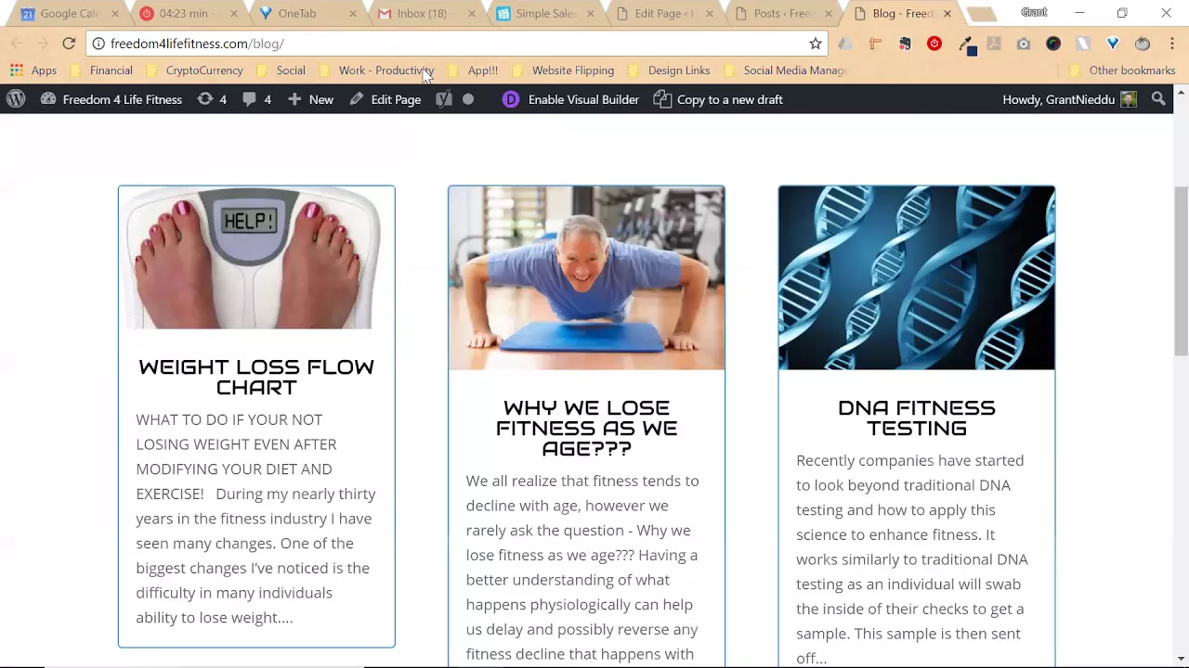Screen dimensions: 1189x668
Task: Click the GrantNieddu avatar picture
Action: pyautogui.click(x=1129, y=99)
